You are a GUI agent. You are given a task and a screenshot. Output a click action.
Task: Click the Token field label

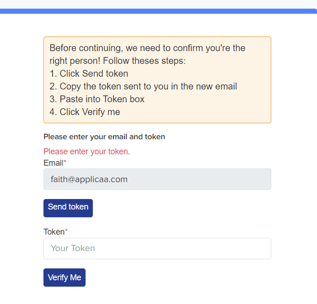54,232
